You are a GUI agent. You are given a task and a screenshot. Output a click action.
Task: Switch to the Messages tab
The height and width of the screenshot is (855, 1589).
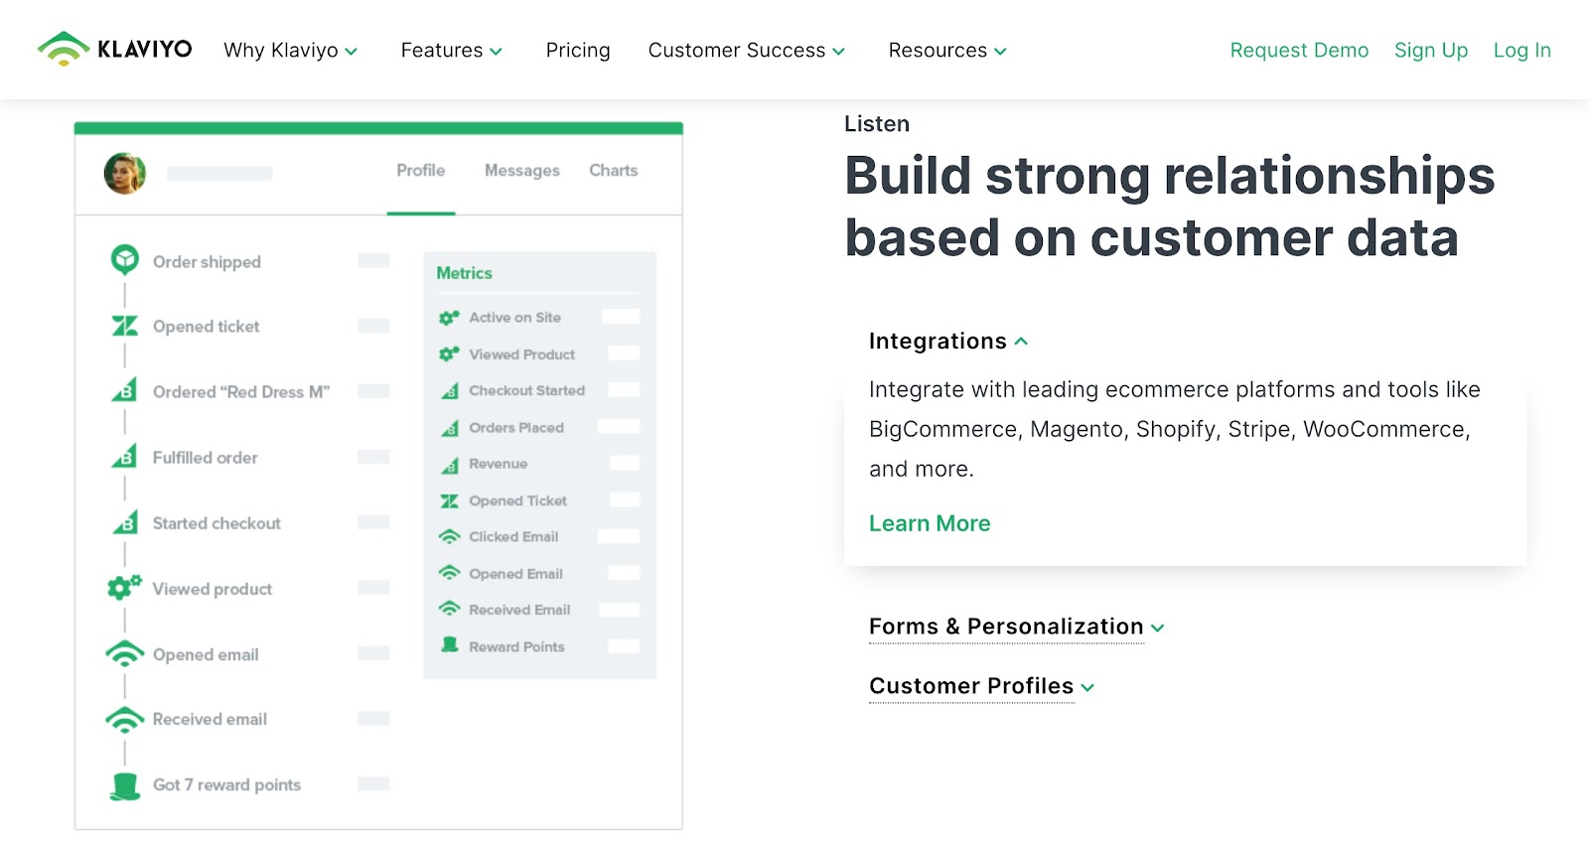[x=522, y=171]
